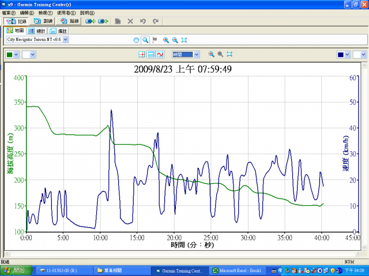369x276 pixels.
Task: Click the dark blue right-axis color swatch
Action: tap(341, 55)
